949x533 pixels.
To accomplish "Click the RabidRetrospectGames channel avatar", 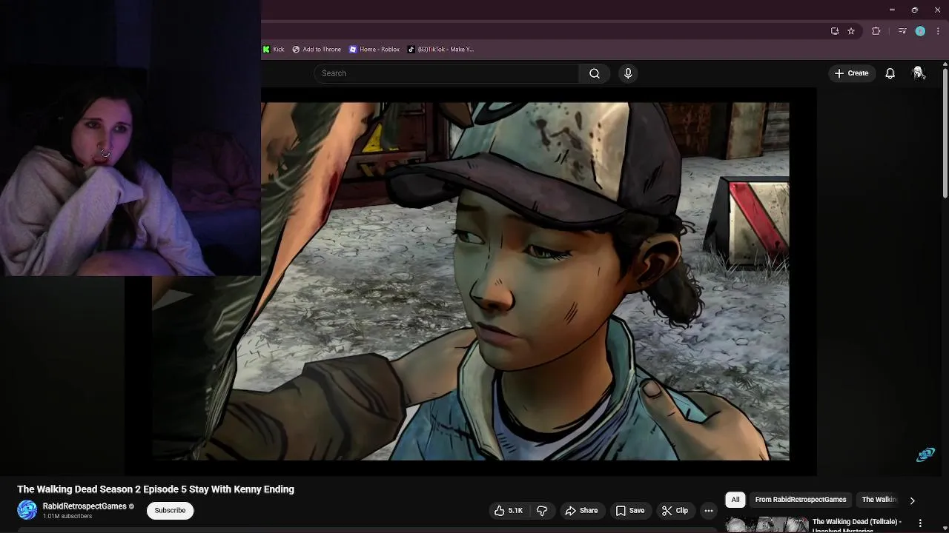I will click(27, 510).
